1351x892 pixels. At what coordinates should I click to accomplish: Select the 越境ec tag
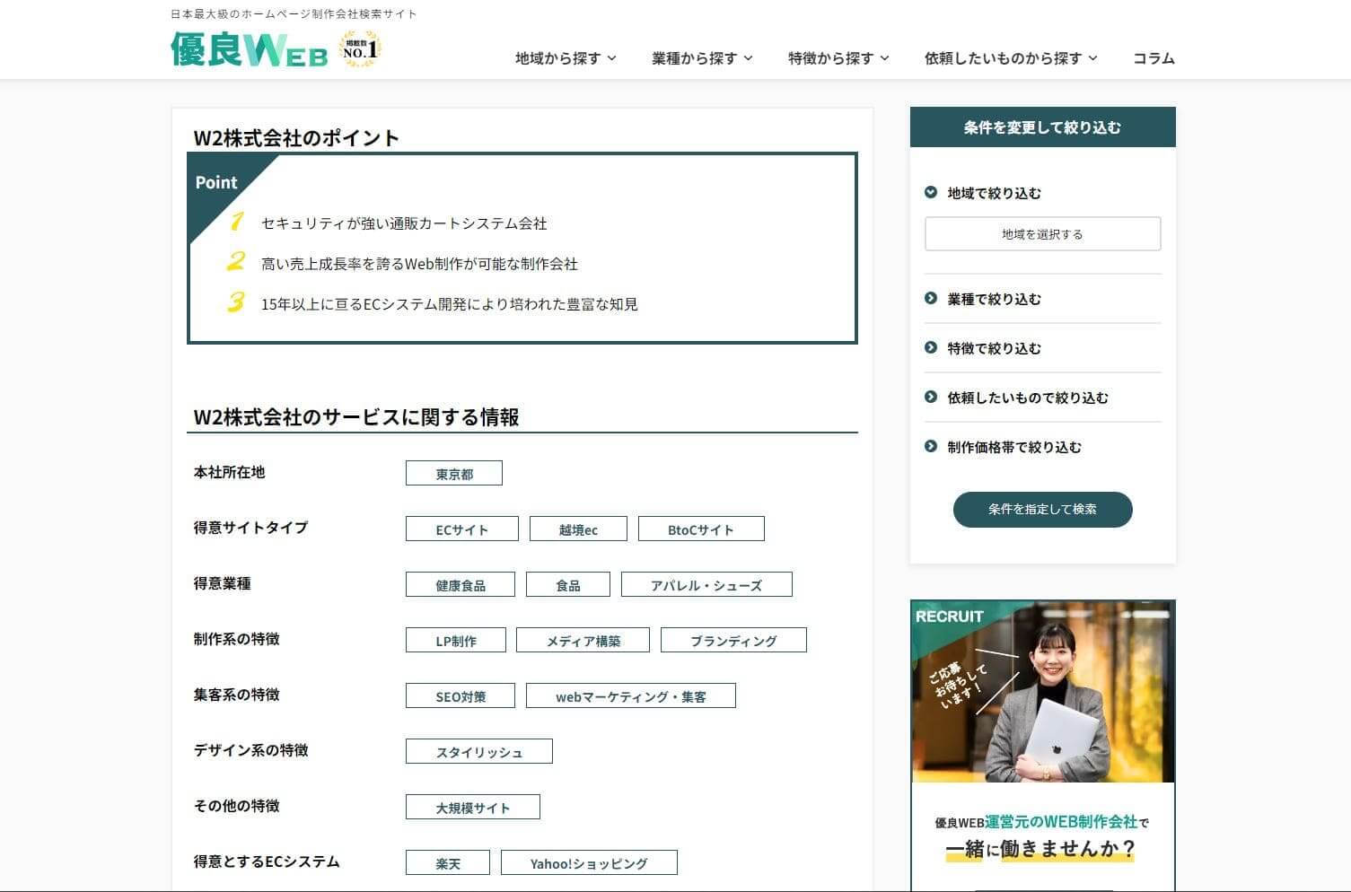[578, 529]
